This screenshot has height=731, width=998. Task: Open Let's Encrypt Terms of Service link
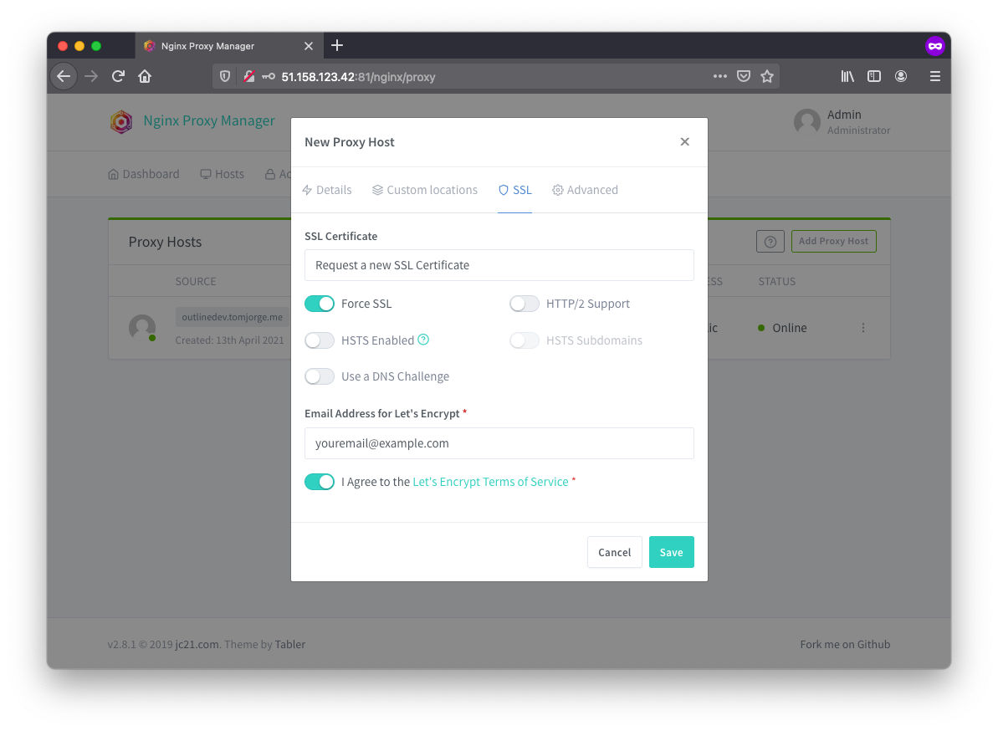[491, 483]
